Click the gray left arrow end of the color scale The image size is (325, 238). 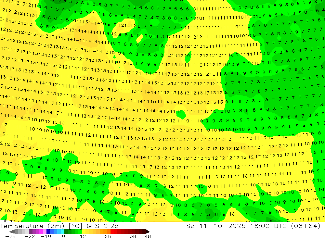(12, 232)
